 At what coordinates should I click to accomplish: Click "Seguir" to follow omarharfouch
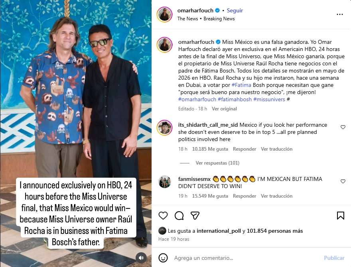pos(235,10)
